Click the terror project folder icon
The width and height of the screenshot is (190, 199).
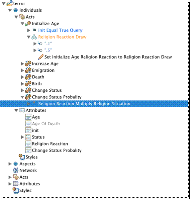pos(10,3)
